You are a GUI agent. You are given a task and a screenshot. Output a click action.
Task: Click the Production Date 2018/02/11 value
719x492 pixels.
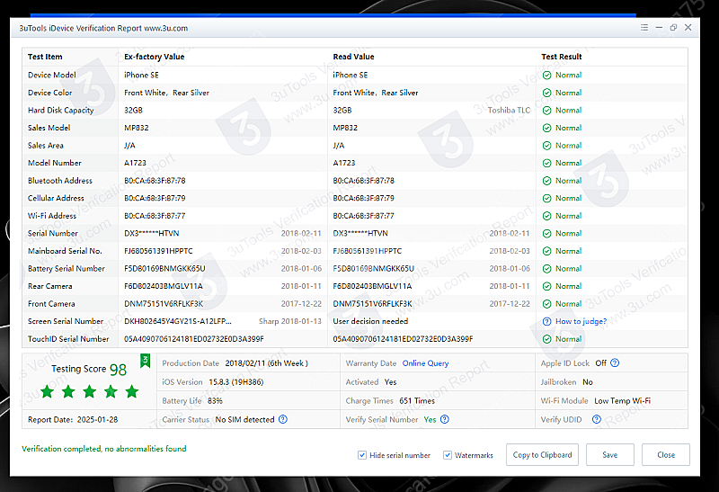click(x=266, y=363)
